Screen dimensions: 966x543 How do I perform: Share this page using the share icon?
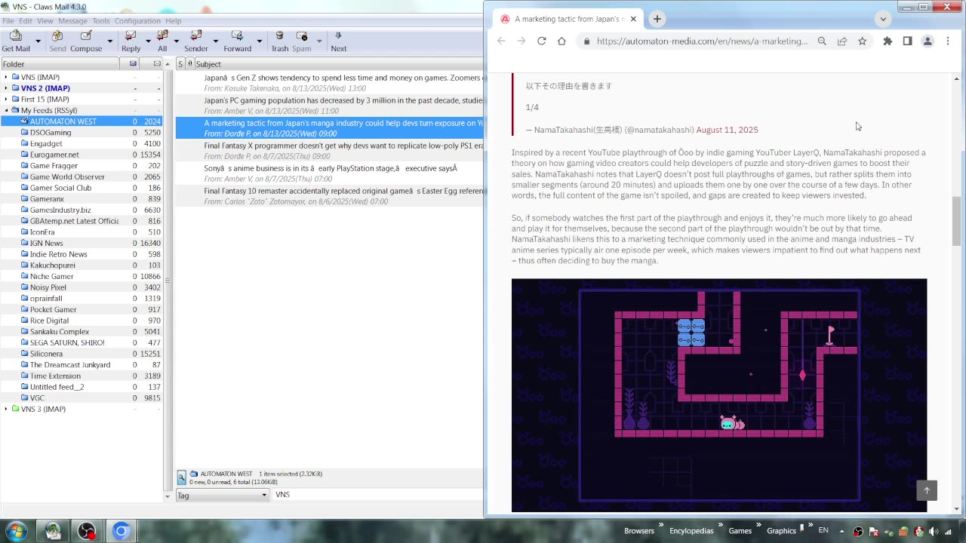coord(842,41)
